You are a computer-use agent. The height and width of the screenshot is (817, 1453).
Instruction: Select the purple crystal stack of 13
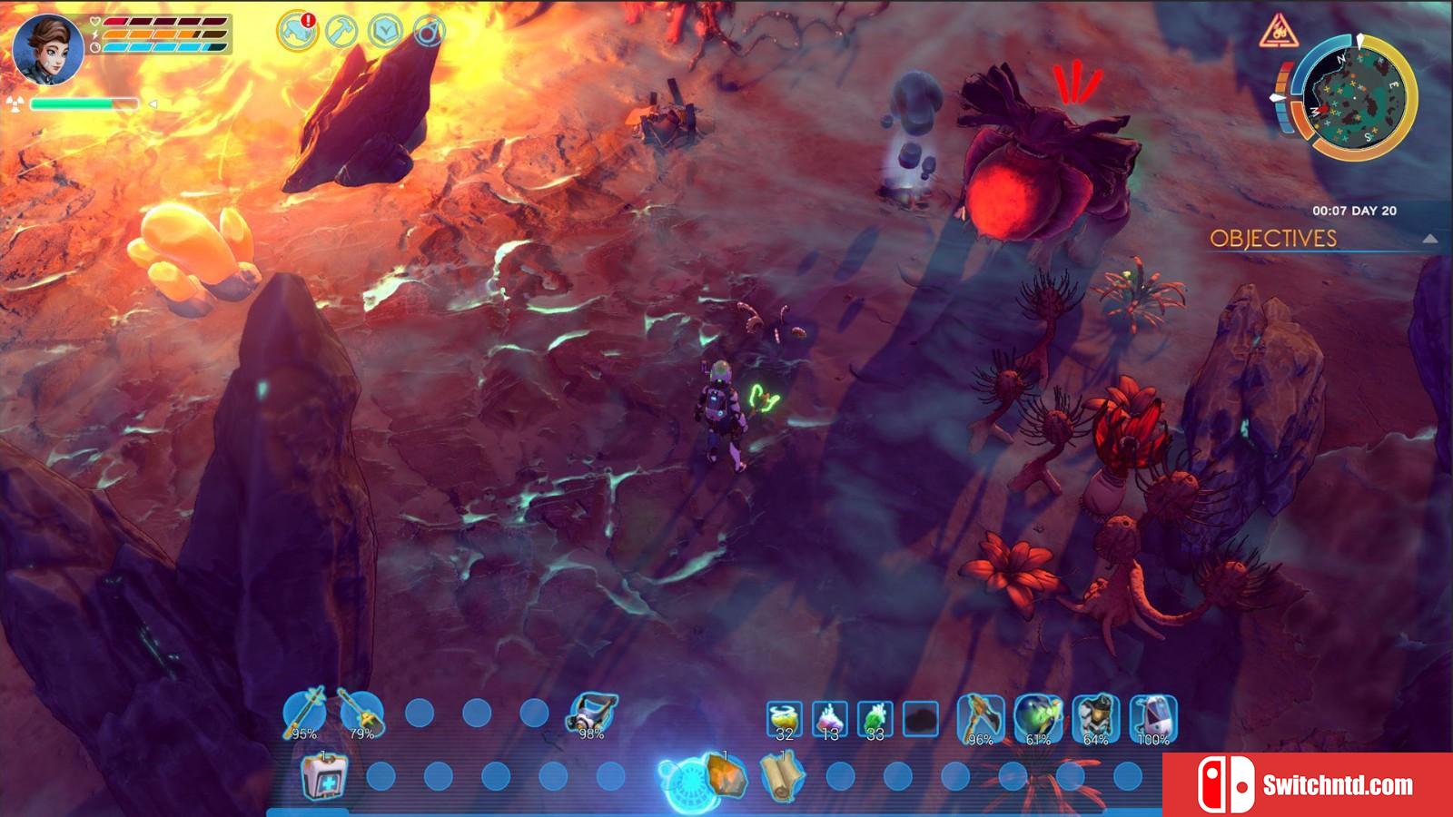(x=830, y=719)
